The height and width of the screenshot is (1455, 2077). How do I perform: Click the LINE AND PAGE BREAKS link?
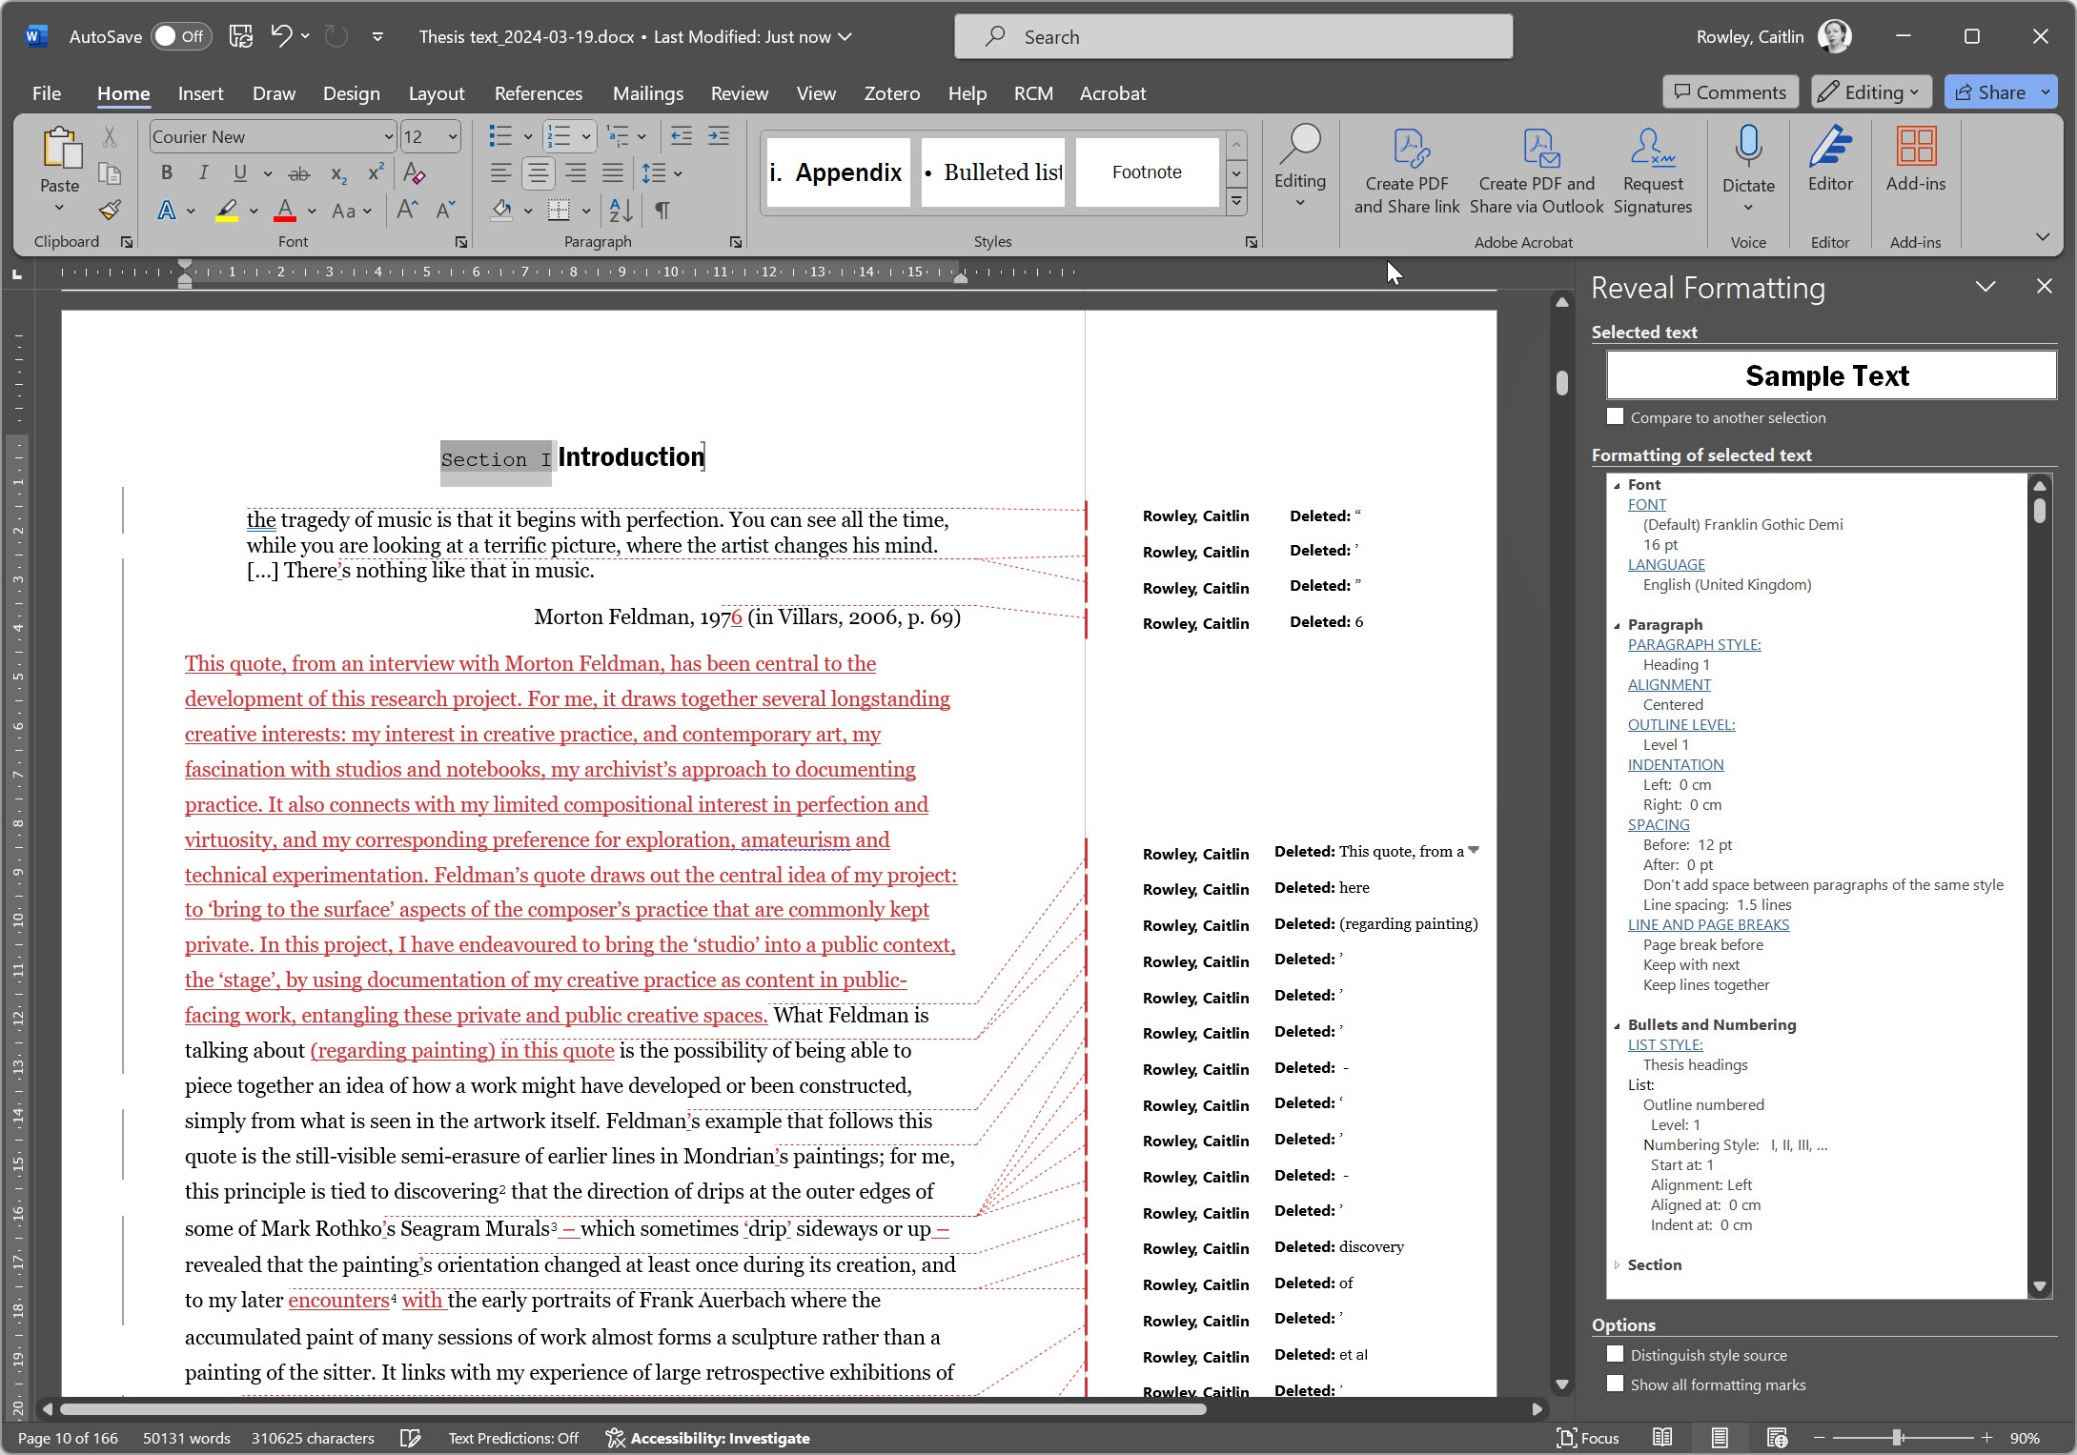click(x=1708, y=925)
